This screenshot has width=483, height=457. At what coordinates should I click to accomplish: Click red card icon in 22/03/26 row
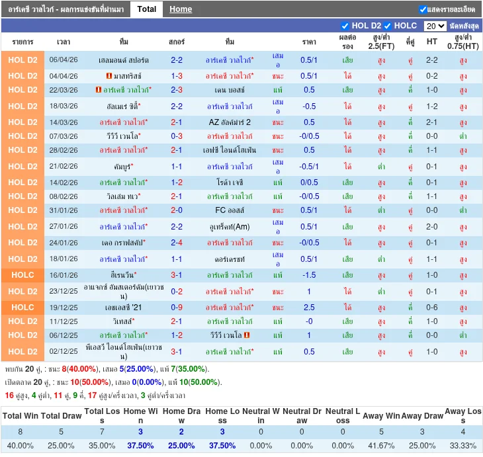point(99,90)
